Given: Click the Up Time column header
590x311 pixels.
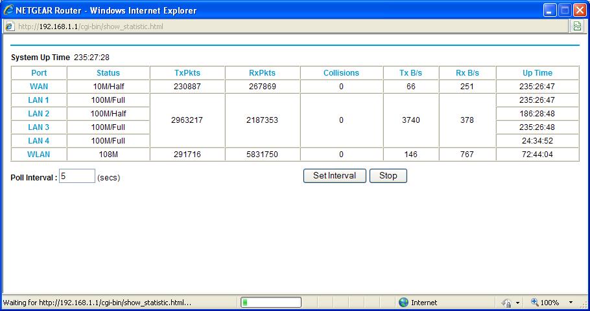Looking at the screenshot, I should click(x=537, y=73).
